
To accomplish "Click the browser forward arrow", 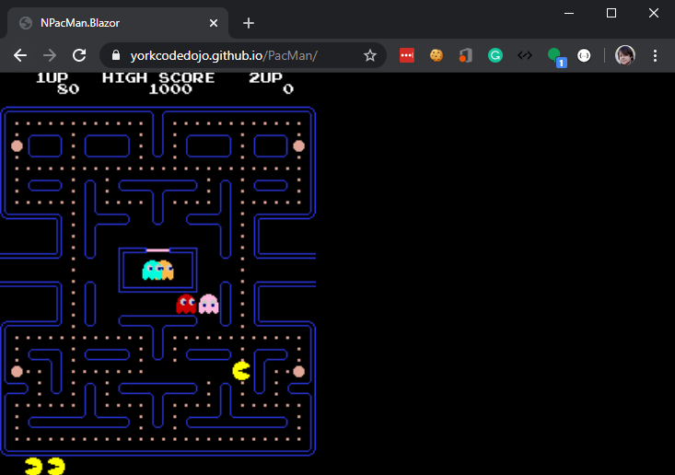I will click(x=50, y=55).
